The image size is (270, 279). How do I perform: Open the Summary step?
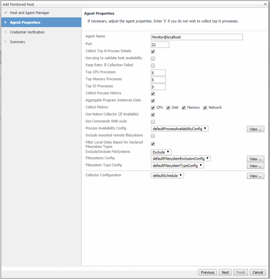(17, 42)
